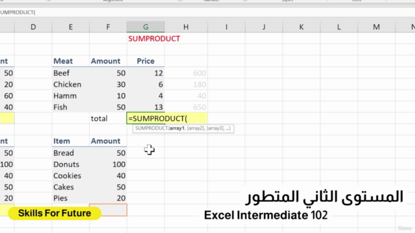This screenshot has width=415, height=233.
Task: Select Fish price cell 13
Action: coord(145,107)
